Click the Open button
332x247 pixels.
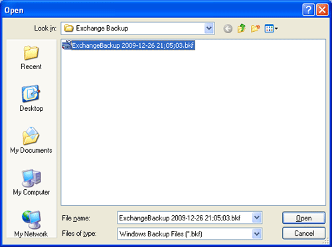pos(303,218)
